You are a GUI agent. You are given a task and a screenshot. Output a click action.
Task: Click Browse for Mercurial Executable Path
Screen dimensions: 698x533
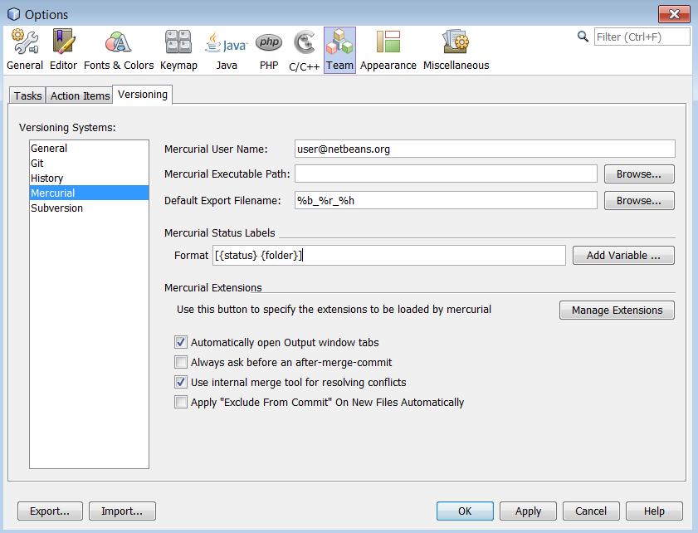click(x=638, y=174)
